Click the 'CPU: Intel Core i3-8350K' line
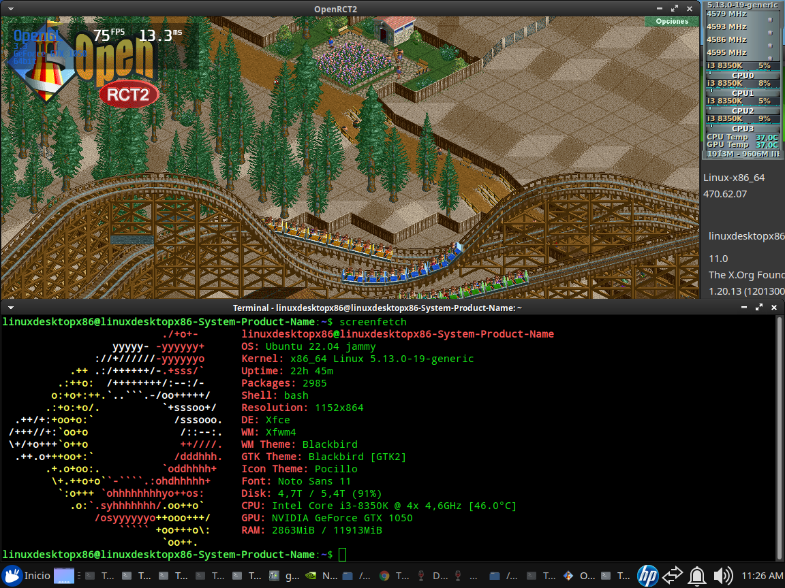This screenshot has width=785, height=588. (379, 506)
